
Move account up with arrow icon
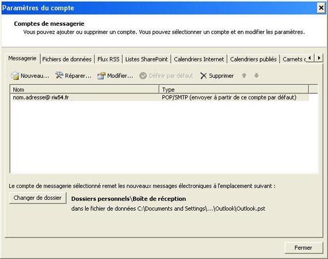tap(244, 75)
